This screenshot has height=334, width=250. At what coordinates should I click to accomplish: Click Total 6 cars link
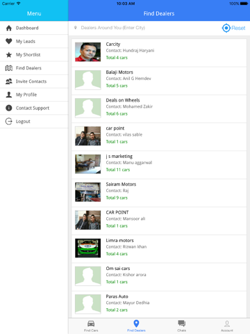pos(117,113)
